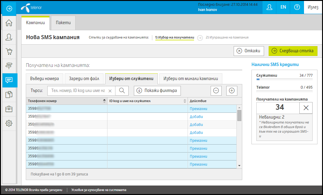Click the Невалидни: 2 text

click(x=271, y=117)
